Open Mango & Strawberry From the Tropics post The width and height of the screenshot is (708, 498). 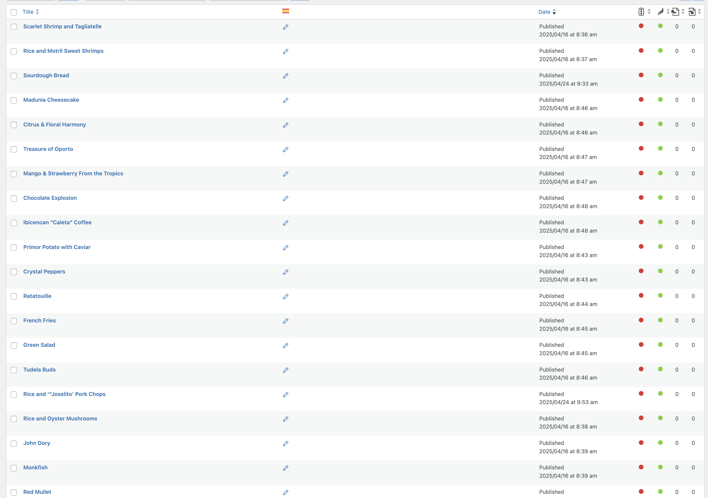click(73, 173)
